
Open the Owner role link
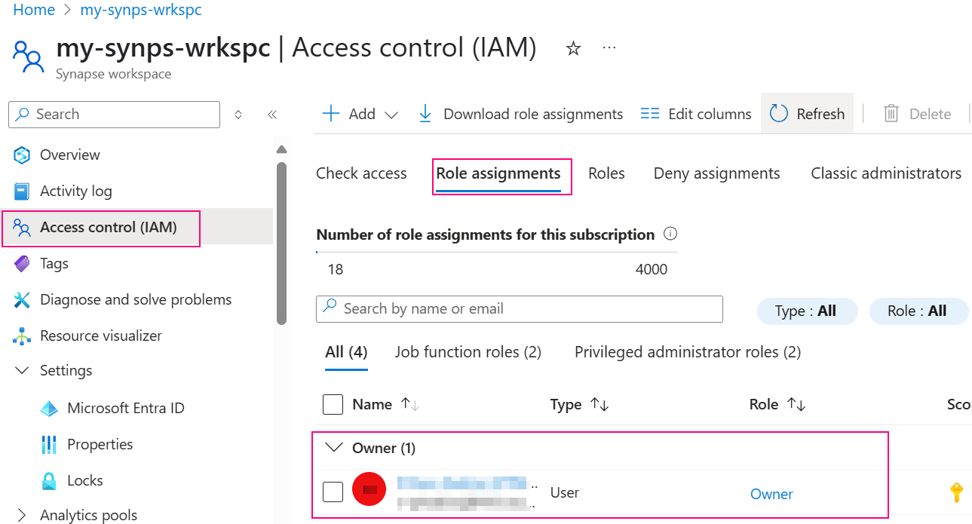[x=771, y=494]
